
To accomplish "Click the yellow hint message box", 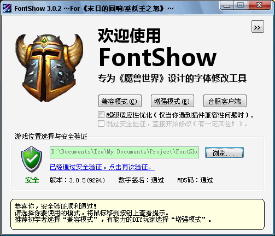I will click(x=137, y=214).
